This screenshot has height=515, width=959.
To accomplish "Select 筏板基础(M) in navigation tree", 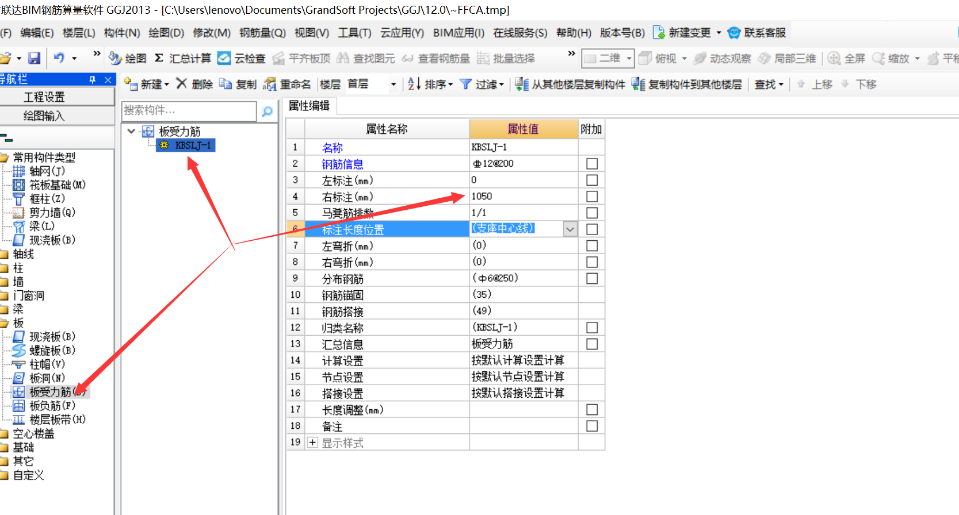I will (x=49, y=185).
